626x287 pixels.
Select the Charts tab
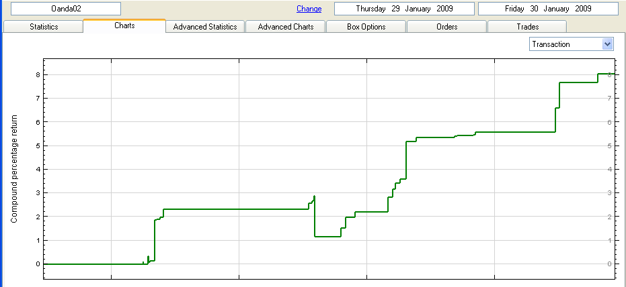click(124, 25)
